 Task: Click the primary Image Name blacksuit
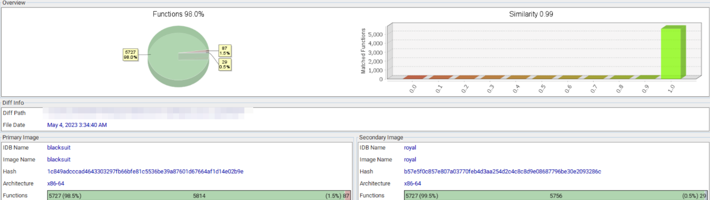59,159
